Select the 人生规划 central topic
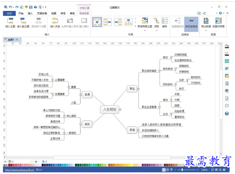 110,109
